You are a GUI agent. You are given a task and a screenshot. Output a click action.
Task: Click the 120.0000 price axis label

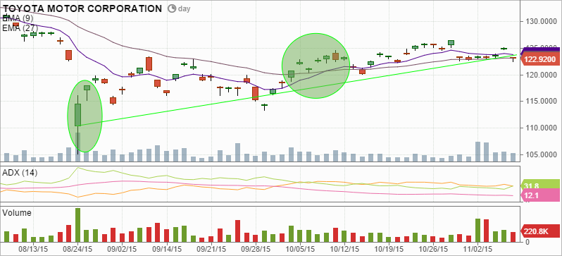coord(540,75)
